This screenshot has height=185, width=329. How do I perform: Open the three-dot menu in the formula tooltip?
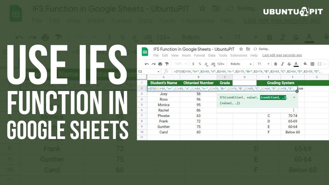[294, 110]
